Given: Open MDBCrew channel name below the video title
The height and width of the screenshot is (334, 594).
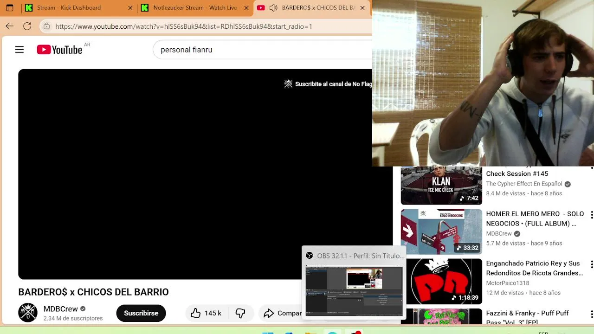Looking at the screenshot, I should (x=61, y=309).
